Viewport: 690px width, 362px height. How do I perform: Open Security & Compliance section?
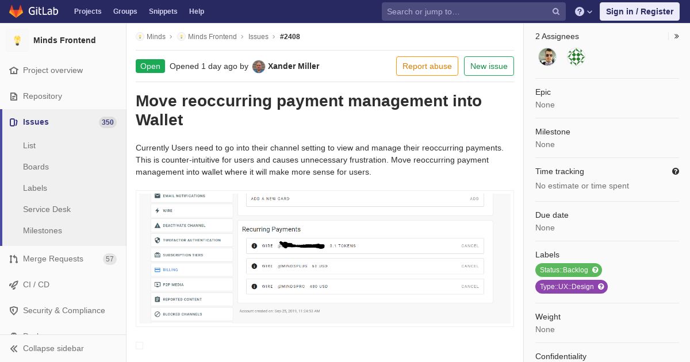[64, 310]
